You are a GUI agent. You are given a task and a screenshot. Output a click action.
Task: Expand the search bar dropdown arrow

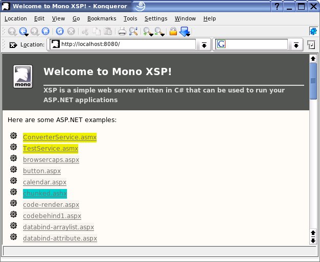pyautogui.click(x=296, y=45)
